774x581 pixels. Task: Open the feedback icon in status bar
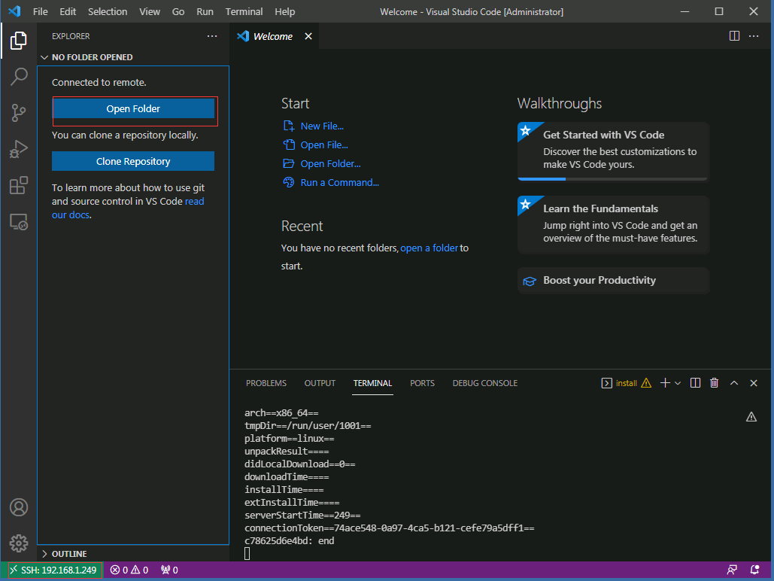pos(732,570)
